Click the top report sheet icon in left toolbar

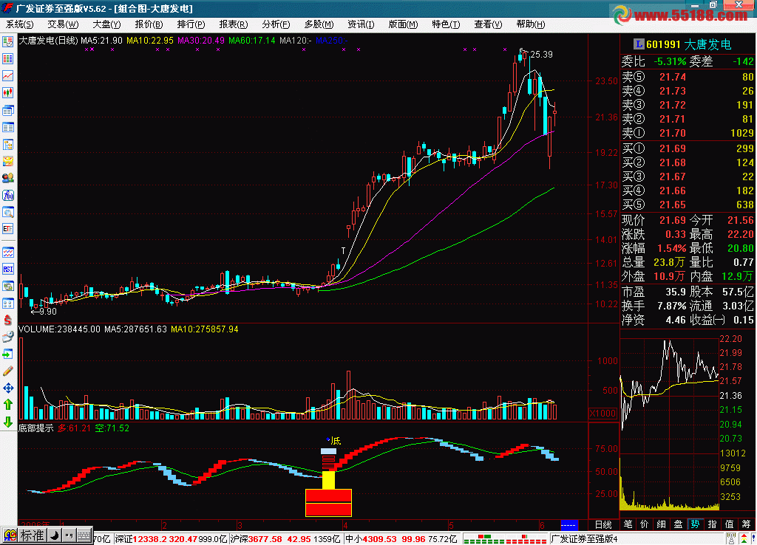[7, 42]
